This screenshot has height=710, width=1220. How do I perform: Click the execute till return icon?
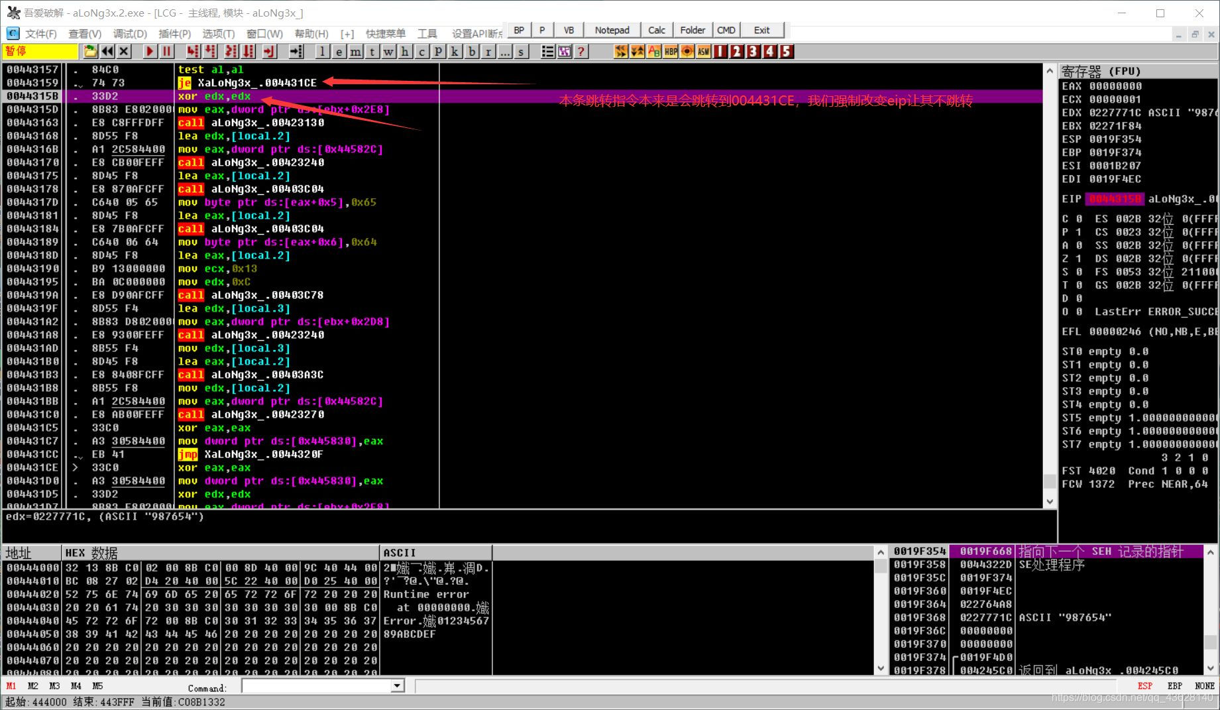269,51
